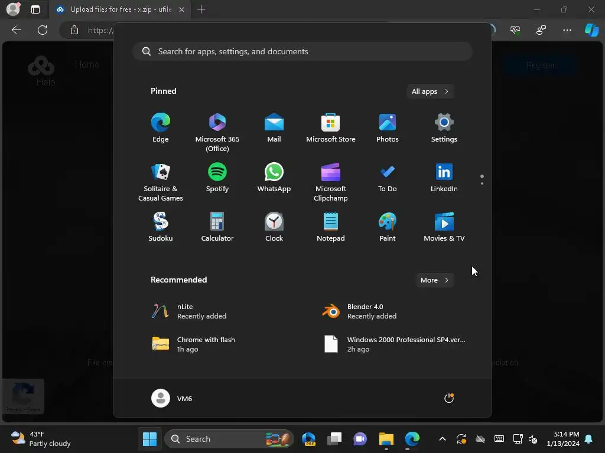Go to next pinned apps page dot
This screenshot has width=605, height=453.
pyautogui.click(x=482, y=183)
